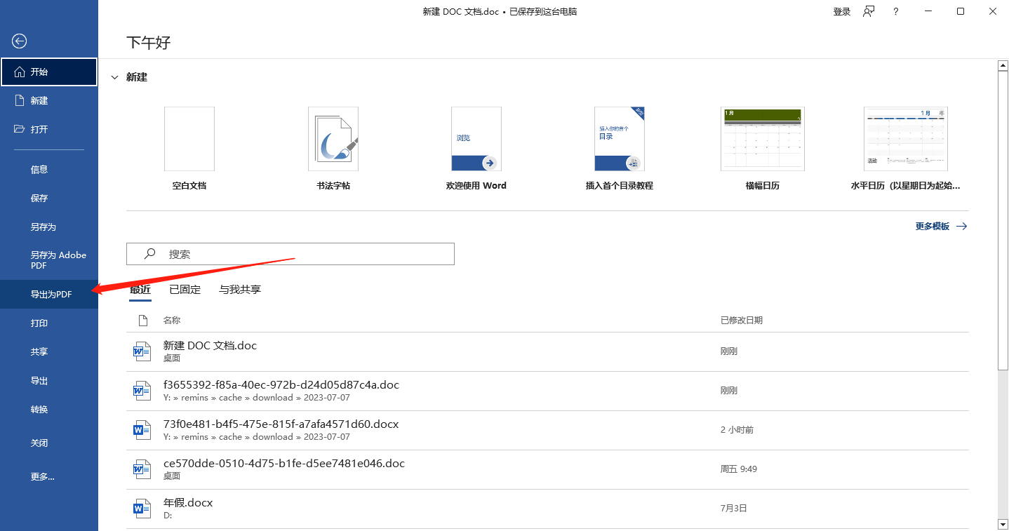
Task: Select 导出 in the sidebar
Action: coord(49,381)
